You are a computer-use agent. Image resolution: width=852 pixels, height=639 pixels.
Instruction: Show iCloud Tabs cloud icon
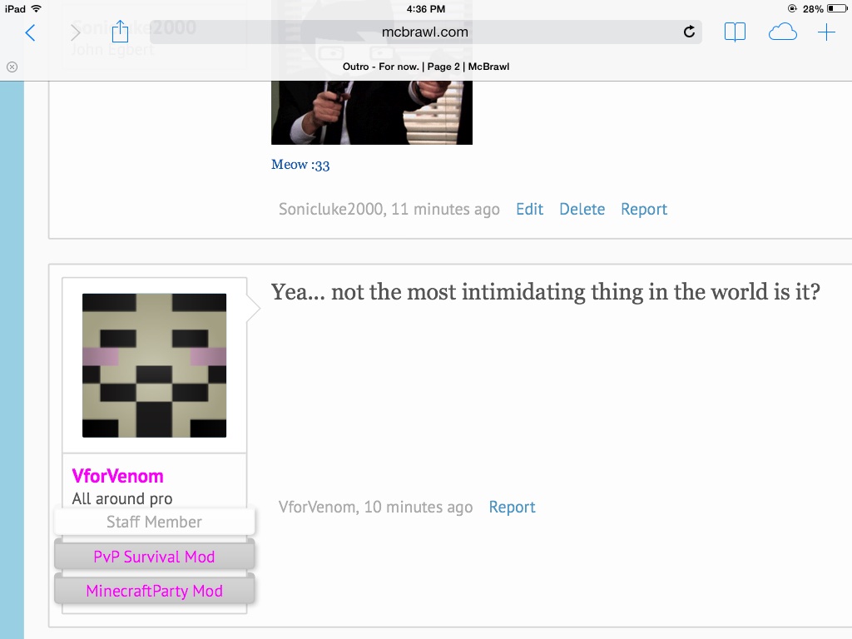point(782,32)
